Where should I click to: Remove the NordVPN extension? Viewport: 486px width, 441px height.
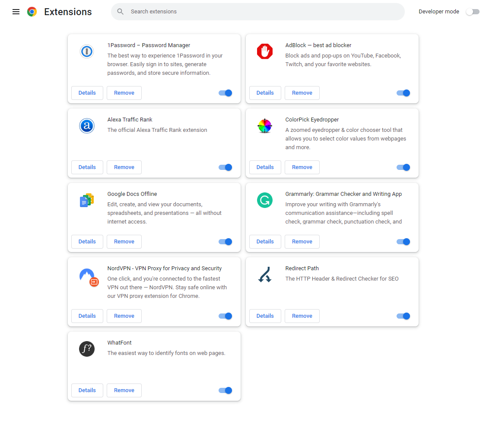(124, 316)
